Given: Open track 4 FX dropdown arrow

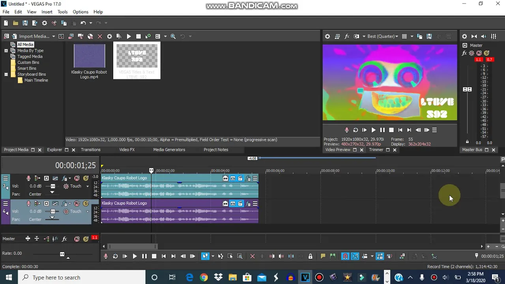Looking at the screenshot, I should click(70, 204).
